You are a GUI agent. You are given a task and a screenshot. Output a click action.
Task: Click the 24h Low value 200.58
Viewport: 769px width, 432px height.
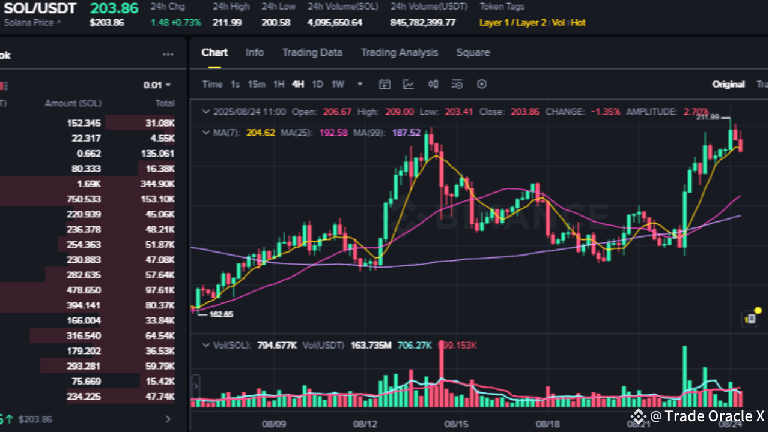[276, 23]
